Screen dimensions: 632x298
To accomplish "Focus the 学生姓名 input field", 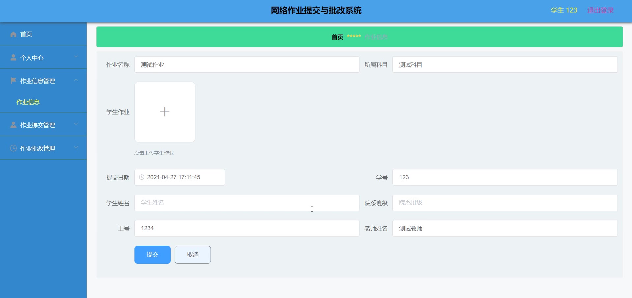I will click(247, 203).
